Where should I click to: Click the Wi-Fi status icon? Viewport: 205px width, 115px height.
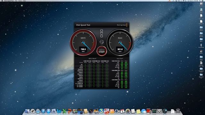[184, 1]
